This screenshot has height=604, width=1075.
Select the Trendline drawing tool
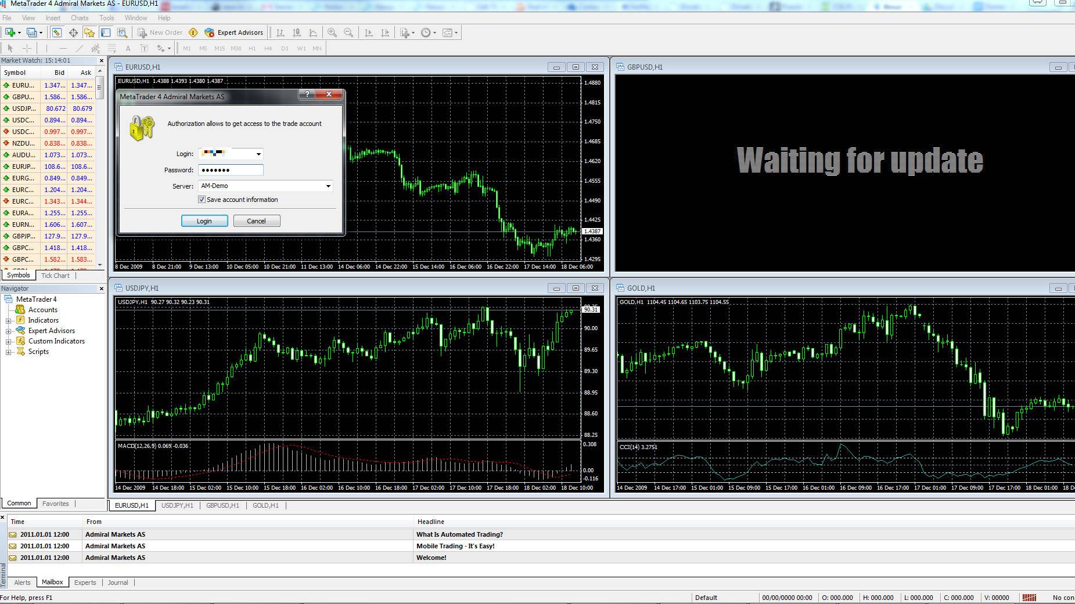click(x=80, y=48)
